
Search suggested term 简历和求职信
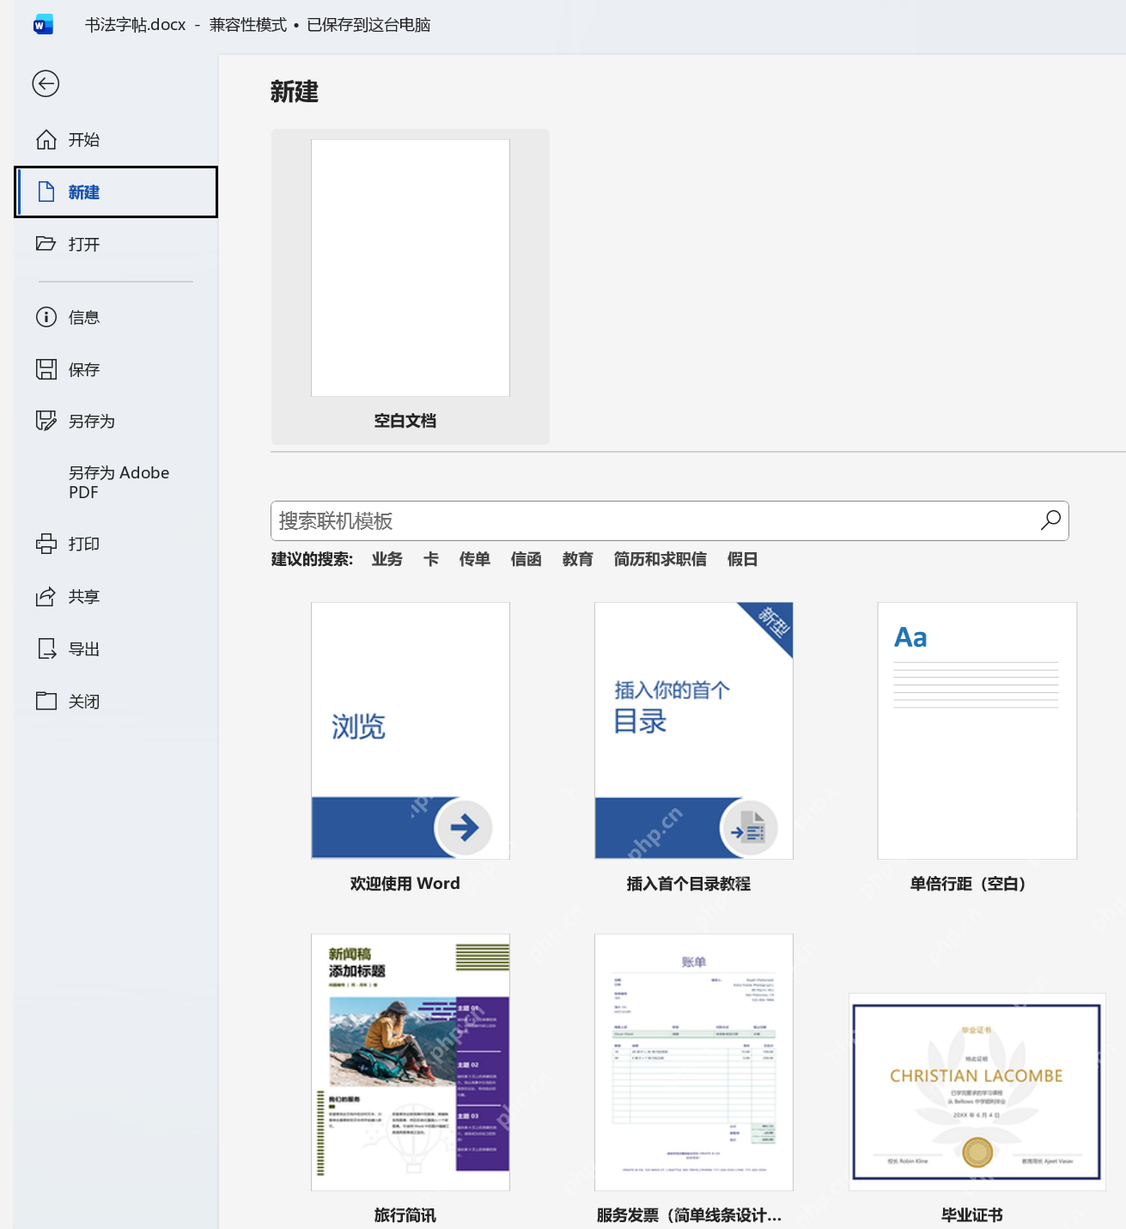pyautogui.click(x=660, y=559)
